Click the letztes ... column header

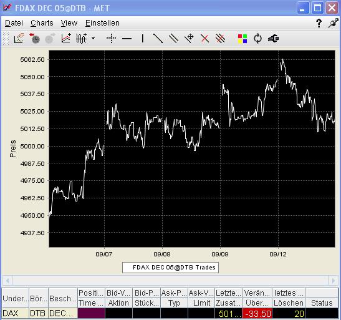[x=289, y=293]
